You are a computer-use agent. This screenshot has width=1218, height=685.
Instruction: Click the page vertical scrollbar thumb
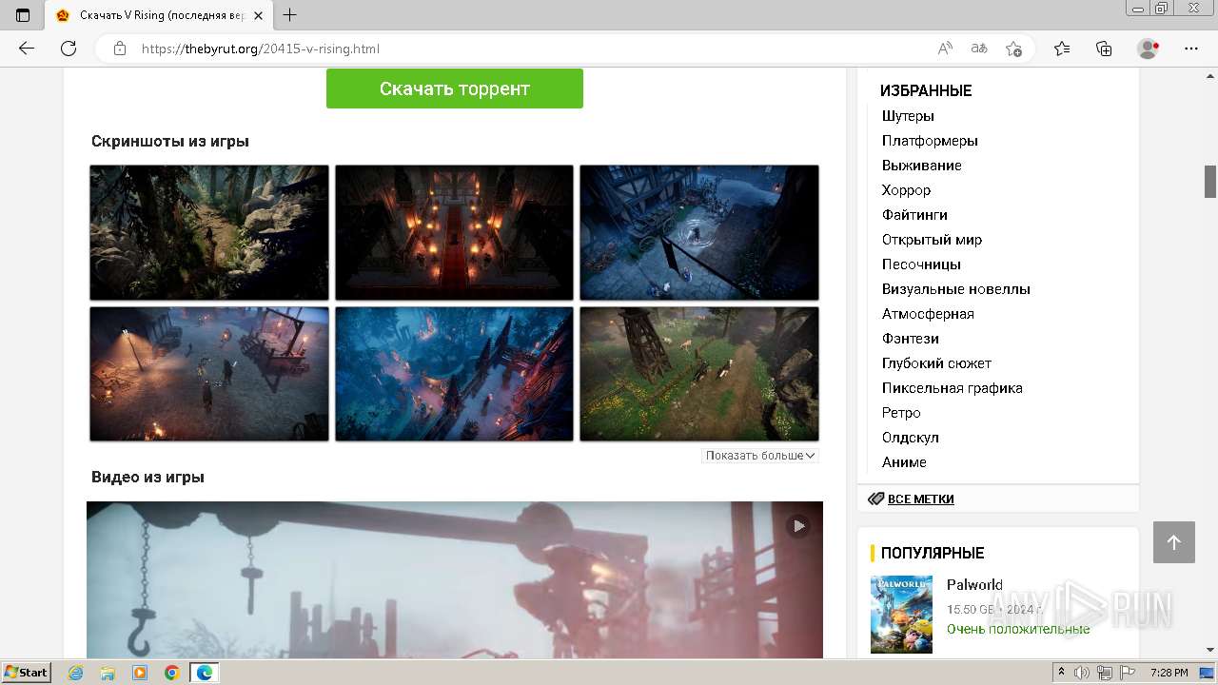click(x=1210, y=181)
